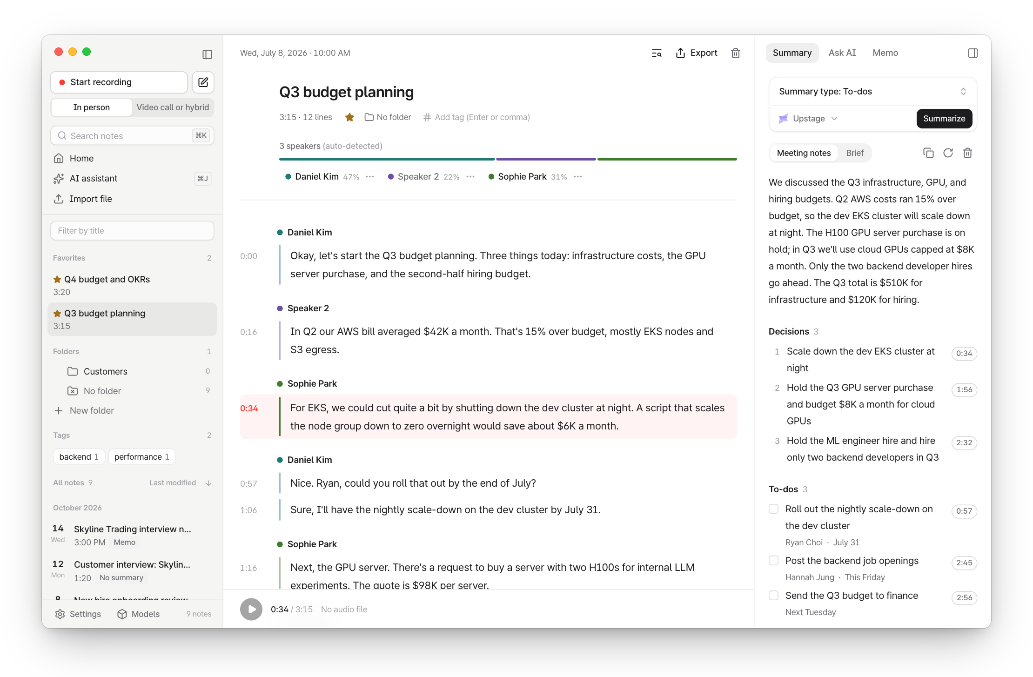Click Export in the header
The image size is (1033, 677).
click(x=697, y=53)
